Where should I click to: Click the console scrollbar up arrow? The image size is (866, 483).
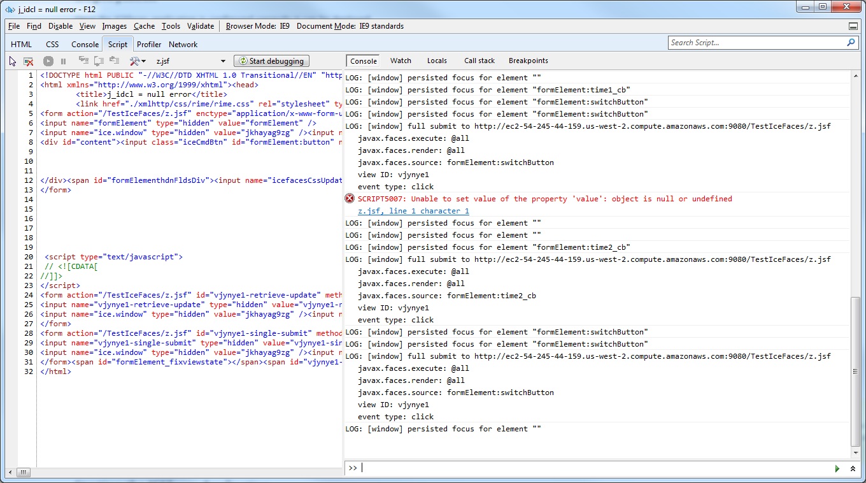pos(855,76)
